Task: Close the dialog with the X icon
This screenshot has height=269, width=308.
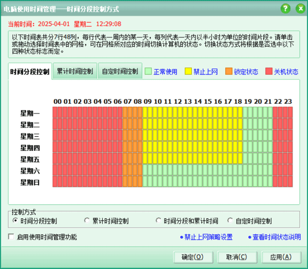Action: tap(298, 9)
